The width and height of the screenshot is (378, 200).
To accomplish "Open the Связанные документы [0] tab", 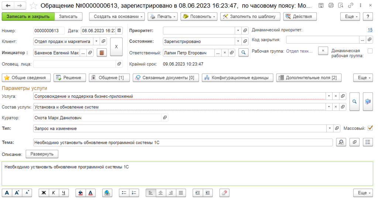I will click(x=166, y=77).
